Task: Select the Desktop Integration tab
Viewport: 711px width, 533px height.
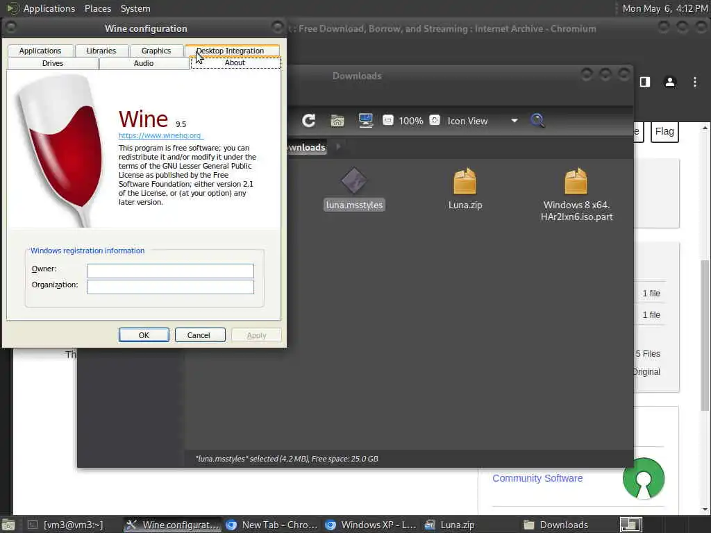Action: click(231, 50)
